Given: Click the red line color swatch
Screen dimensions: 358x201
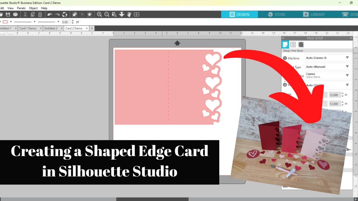Looking at the screenshot, I should tap(5, 22).
